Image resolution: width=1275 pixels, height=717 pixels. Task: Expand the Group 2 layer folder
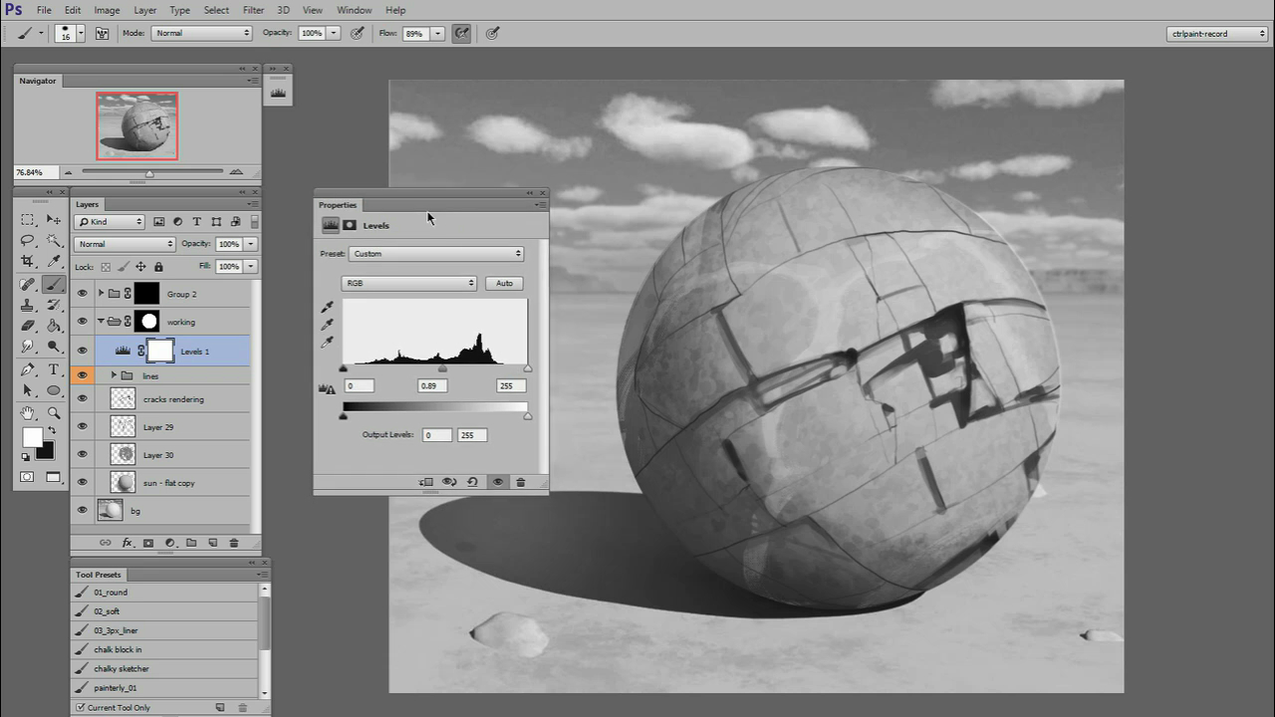tap(101, 294)
